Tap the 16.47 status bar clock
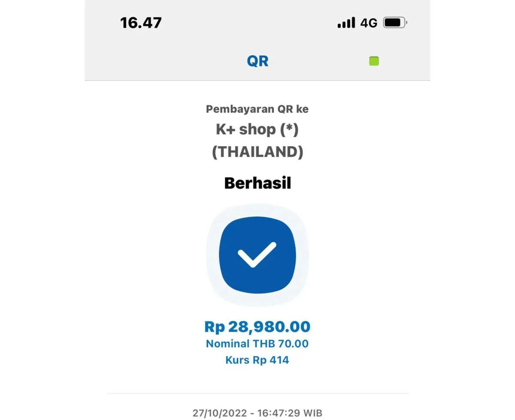 coord(141,23)
